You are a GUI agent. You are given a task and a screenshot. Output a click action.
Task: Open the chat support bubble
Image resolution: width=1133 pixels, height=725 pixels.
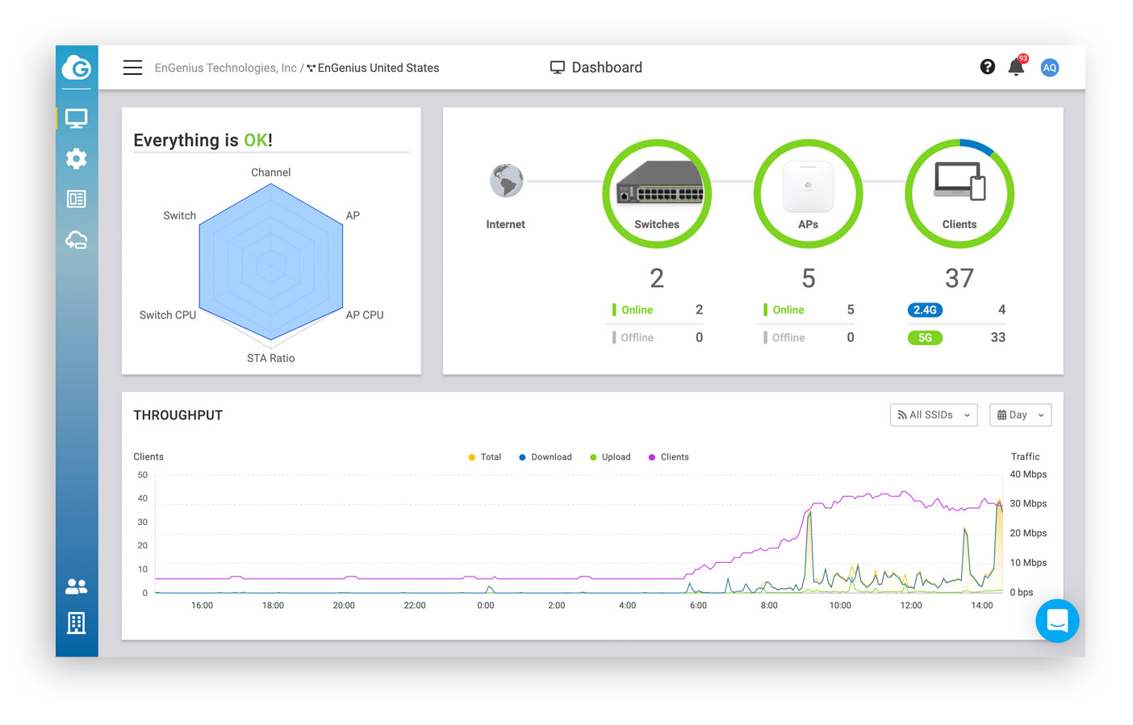point(1057,621)
